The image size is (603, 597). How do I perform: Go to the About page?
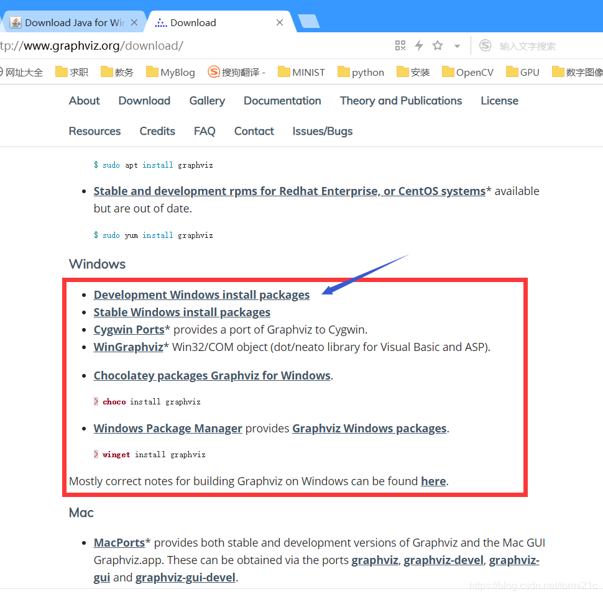(84, 101)
